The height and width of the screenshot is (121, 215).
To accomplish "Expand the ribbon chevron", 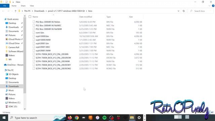I will [210, 6].
